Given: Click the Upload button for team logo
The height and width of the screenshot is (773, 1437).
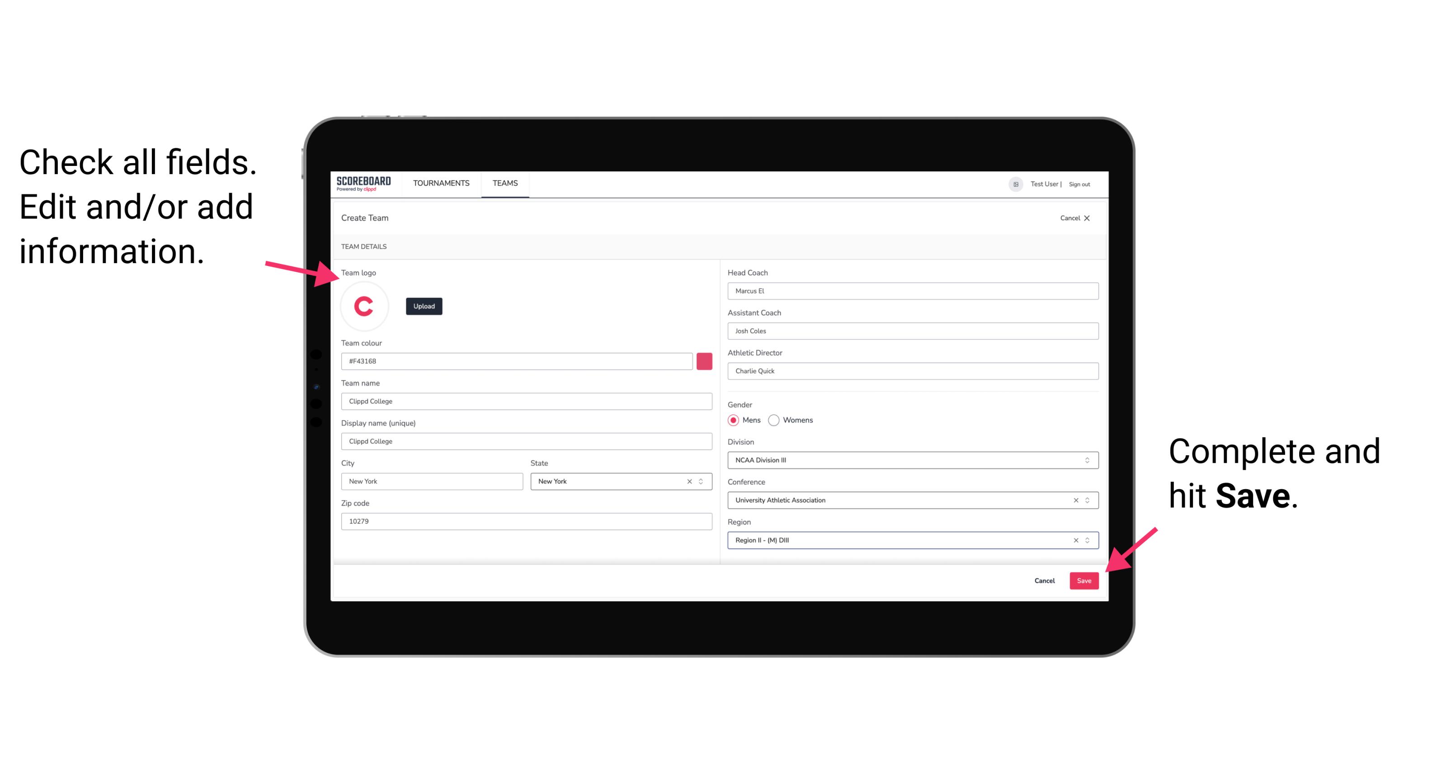Looking at the screenshot, I should tap(424, 306).
